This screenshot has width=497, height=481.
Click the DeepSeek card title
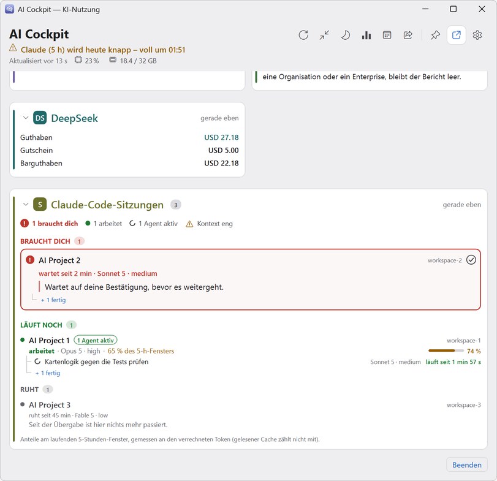pos(75,118)
